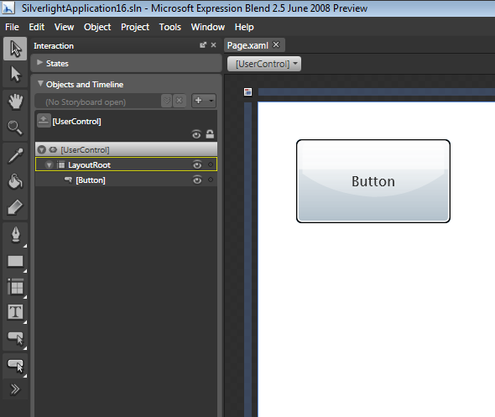The image size is (495, 417).
Task: Select the Pan hand tool
Action: [x=15, y=102]
